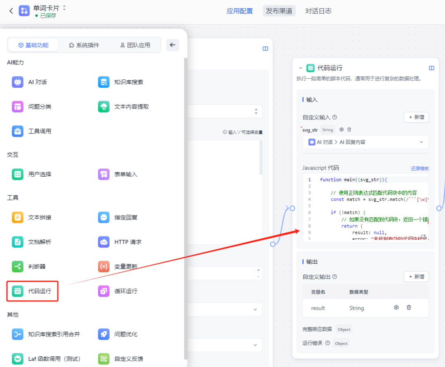Click the 代码运行 node input handle

(292, 208)
